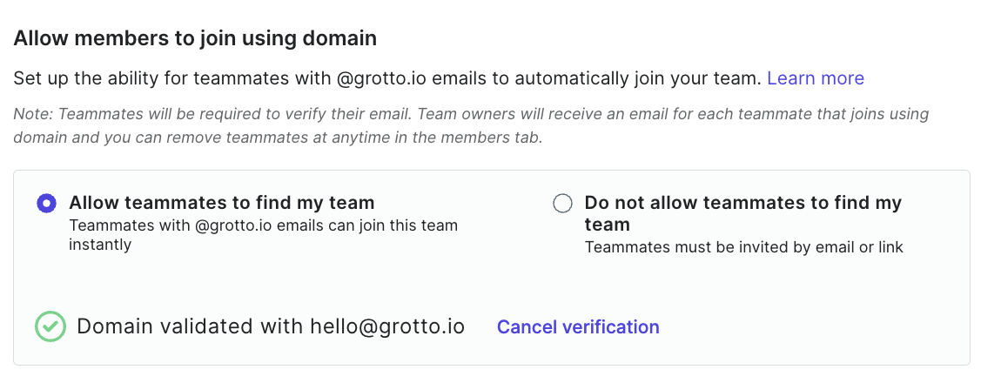This screenshot has height=383, width=1001.
Task: Click the word Note: starting the italic text
Action: coord(33,114)
